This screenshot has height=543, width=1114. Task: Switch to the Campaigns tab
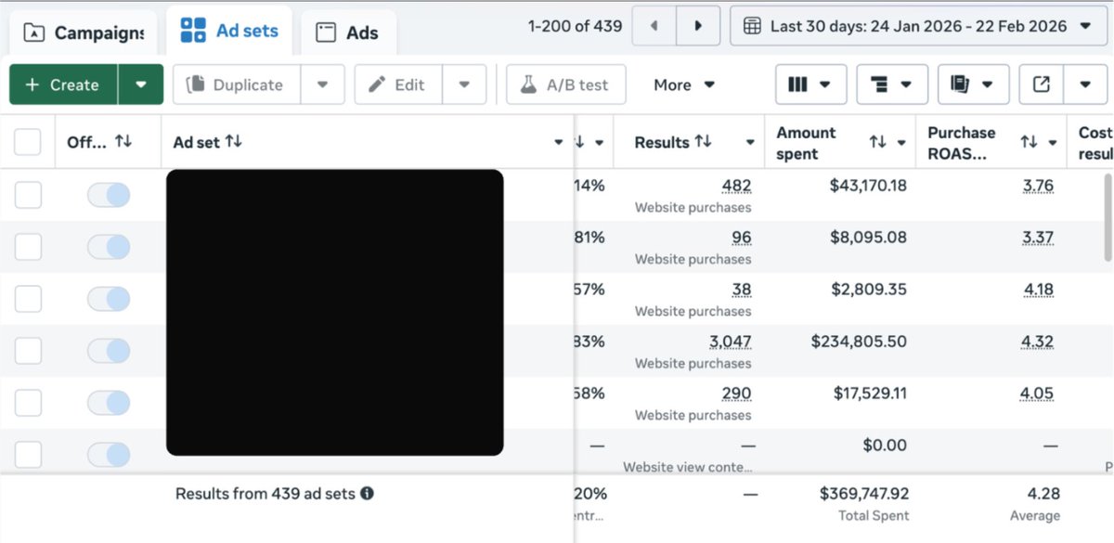click(x=84, y=32)
